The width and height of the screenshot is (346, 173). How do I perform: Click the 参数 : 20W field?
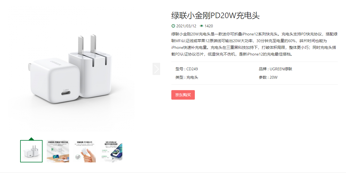268,77
